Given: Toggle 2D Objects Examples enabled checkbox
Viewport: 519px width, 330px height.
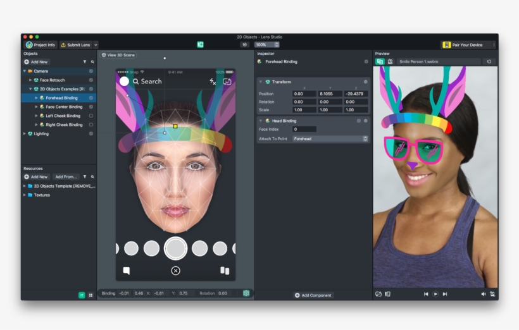Looking at the screenshot, I should pos(91,89).
